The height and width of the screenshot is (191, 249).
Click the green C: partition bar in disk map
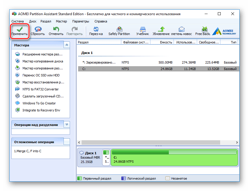pyautogui.click(x=174, y=157)
